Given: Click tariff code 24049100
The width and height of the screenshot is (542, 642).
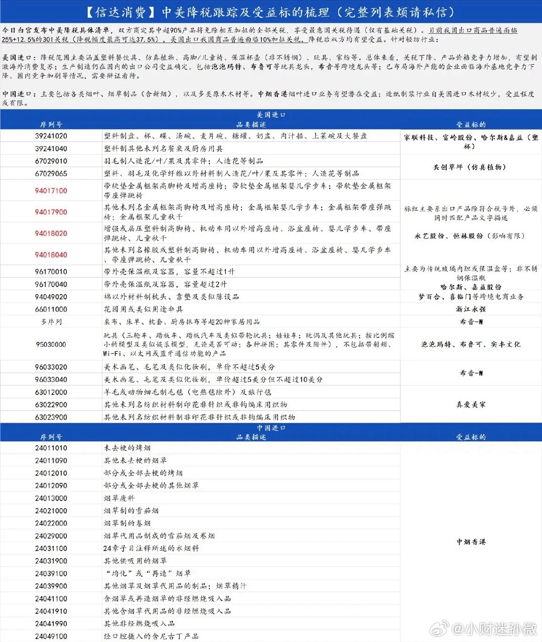Looking at the screenshot, I should click(x=51, y=636).
